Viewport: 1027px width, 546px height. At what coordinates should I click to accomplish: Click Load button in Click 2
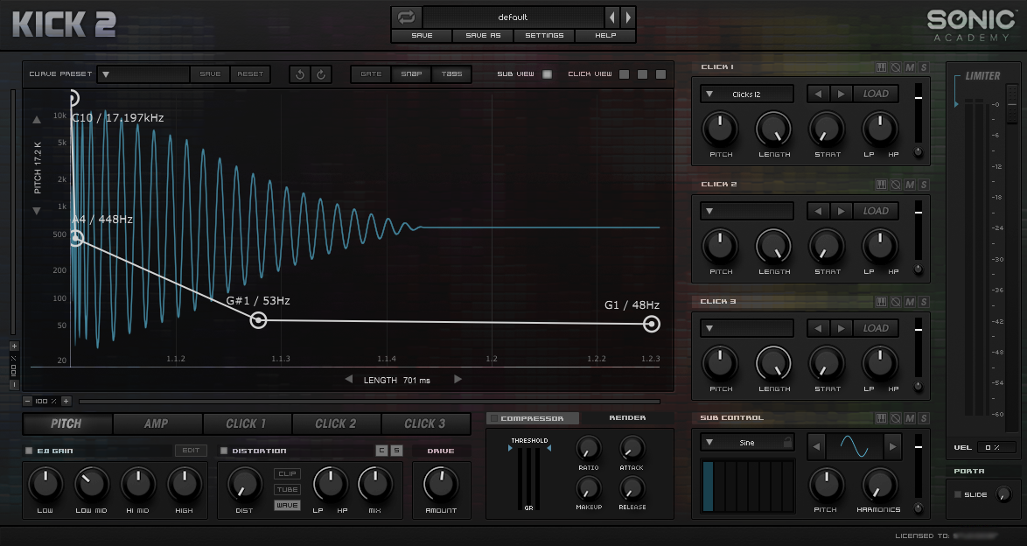pos(876,211)
